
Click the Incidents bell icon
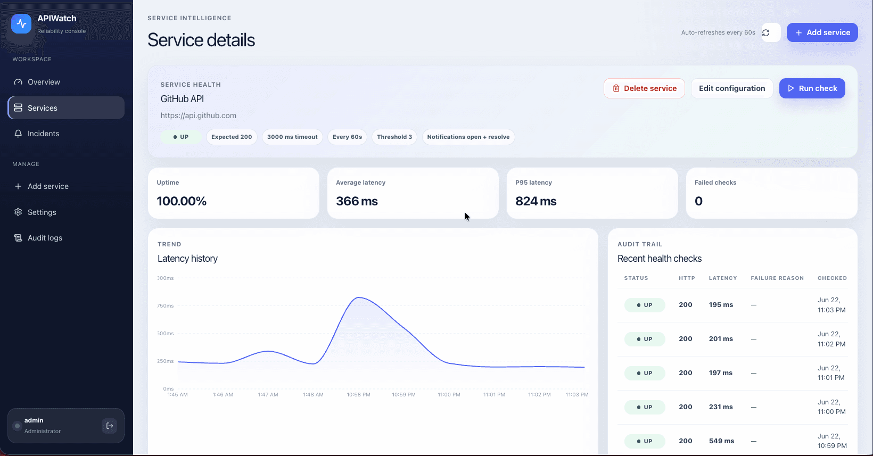pos(18,134)
